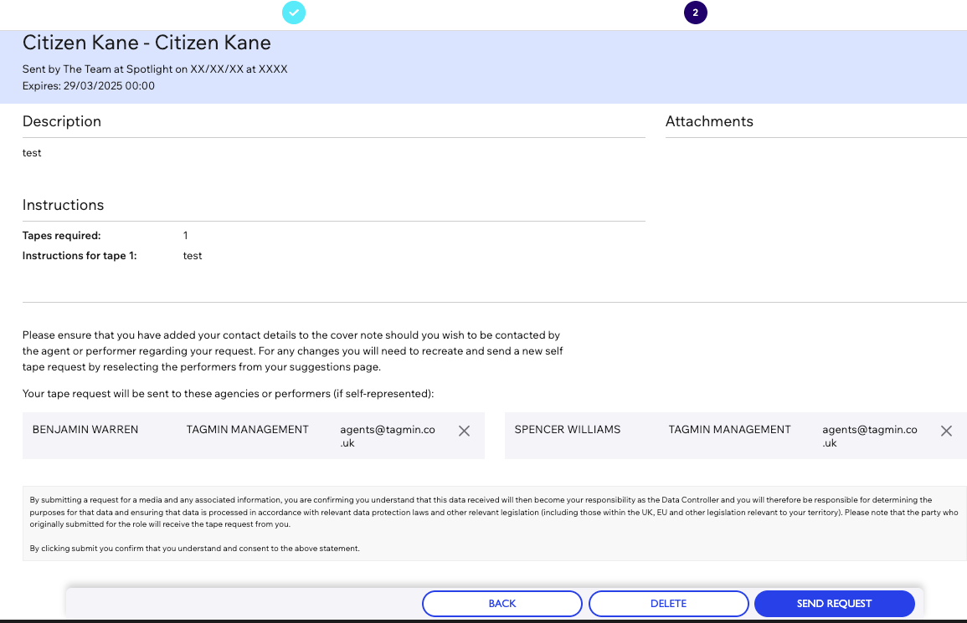Click the completed step checkmark circle
This screenshot has width=967, height=623.
pyautogui.click(x=294, y=13)
